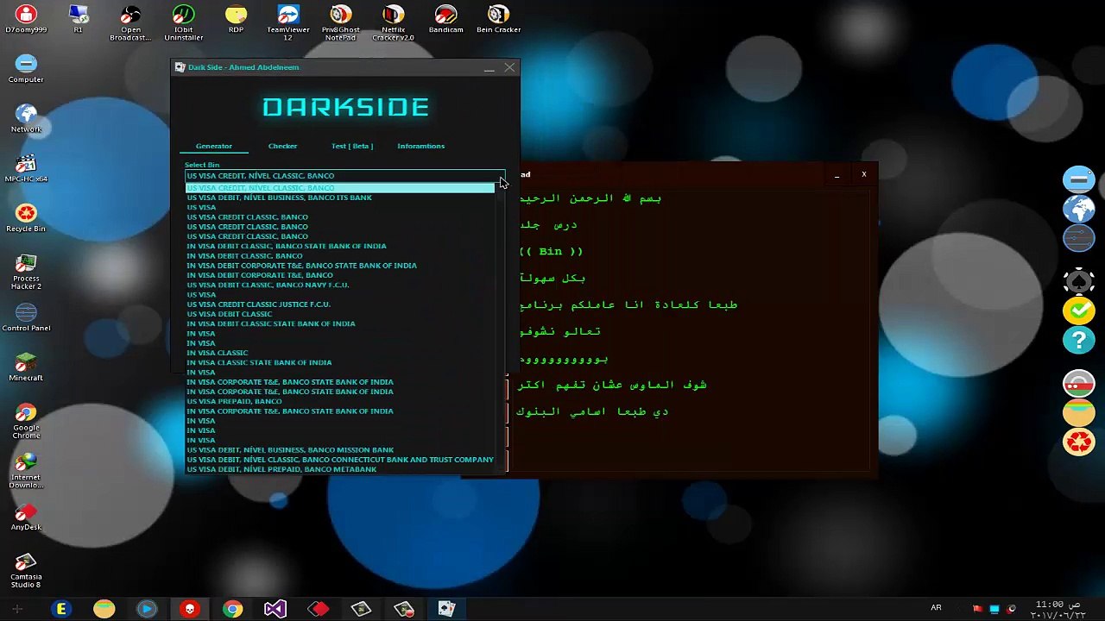The width and height of the screenshot is (1105, 621).
Task: Open the Test [ Beta ] tab
Action: tap(352, 146)
